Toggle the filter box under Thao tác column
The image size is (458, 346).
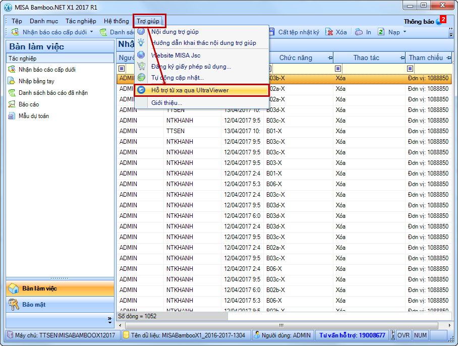pyautogui.click(x=338, y=69)
